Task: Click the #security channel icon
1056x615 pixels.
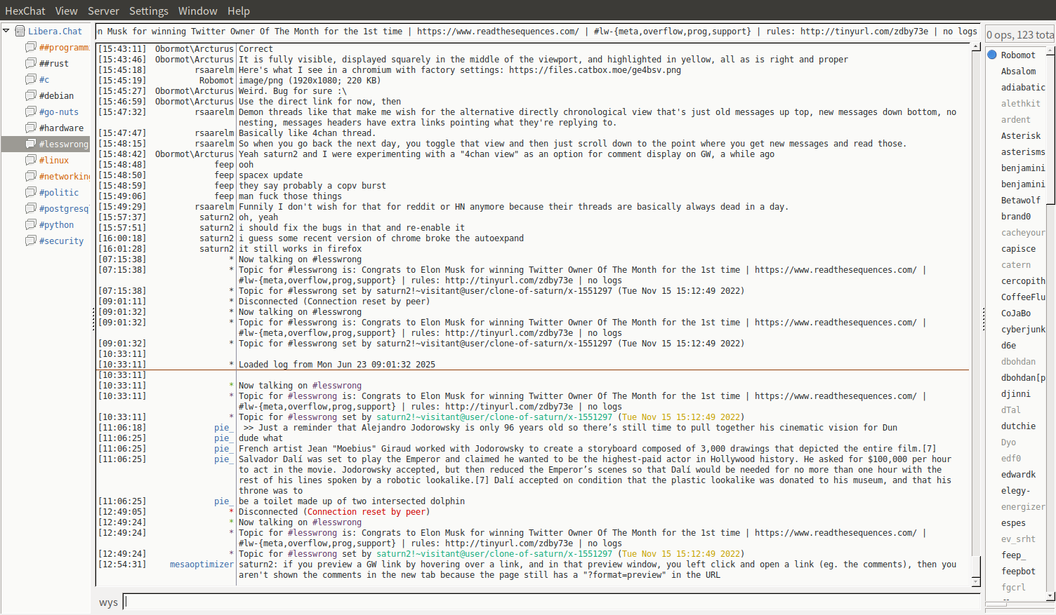Action: (x=31, y=241)
